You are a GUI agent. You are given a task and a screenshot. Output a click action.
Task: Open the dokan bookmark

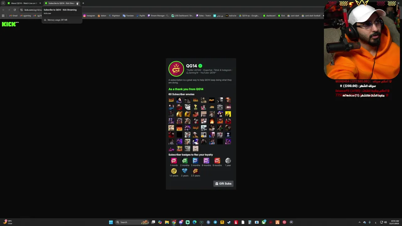click(x=102, y=16)
